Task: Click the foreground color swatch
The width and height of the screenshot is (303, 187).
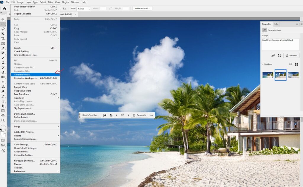Action: [x=2, y=134]
